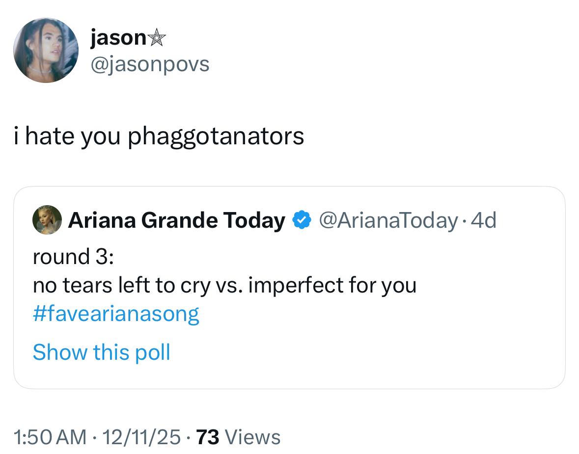This screenshot has height=454, width=579.
Task: Click the 1:50 AM post time
Action: tap(50, 437)
